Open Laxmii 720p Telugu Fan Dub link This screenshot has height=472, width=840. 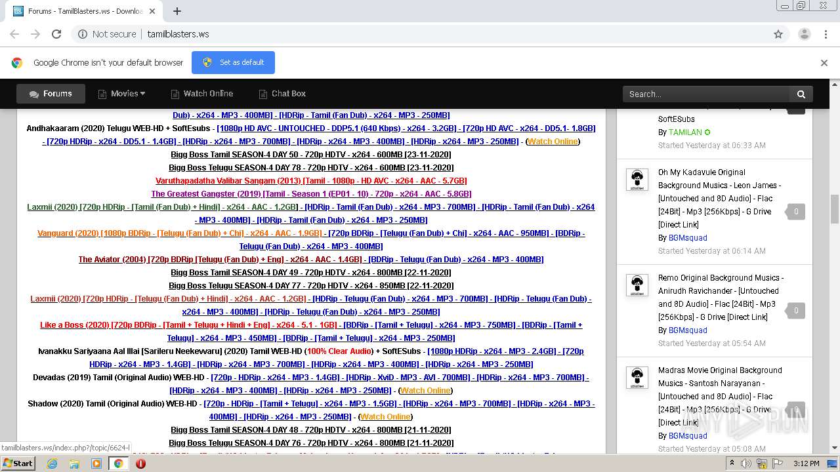pos(169,299)
